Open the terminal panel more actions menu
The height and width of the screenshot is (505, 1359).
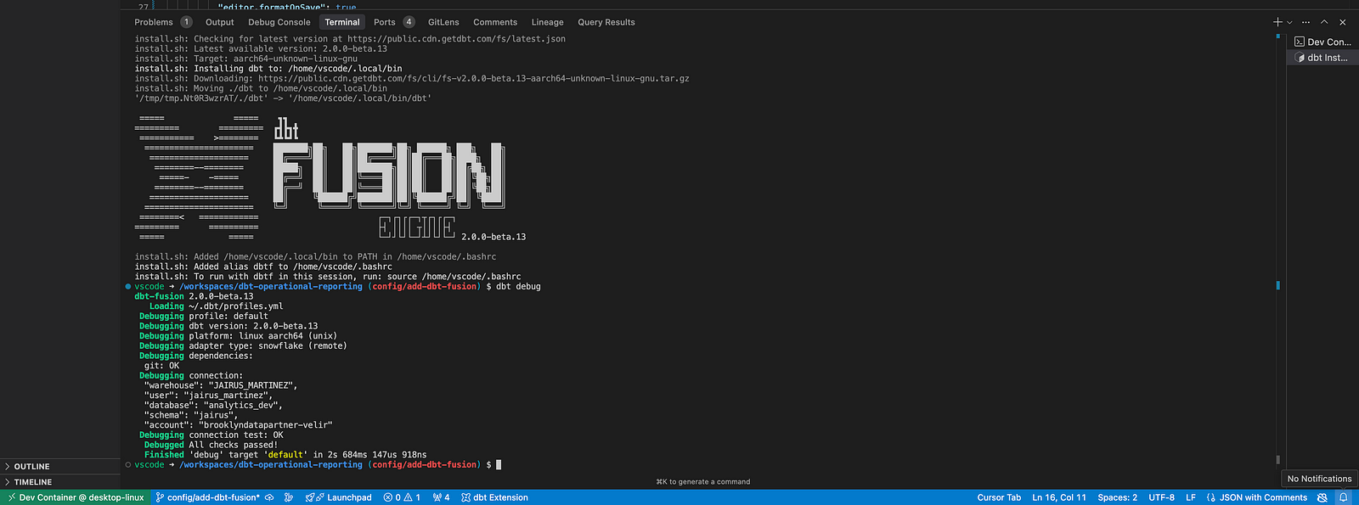1305,22
